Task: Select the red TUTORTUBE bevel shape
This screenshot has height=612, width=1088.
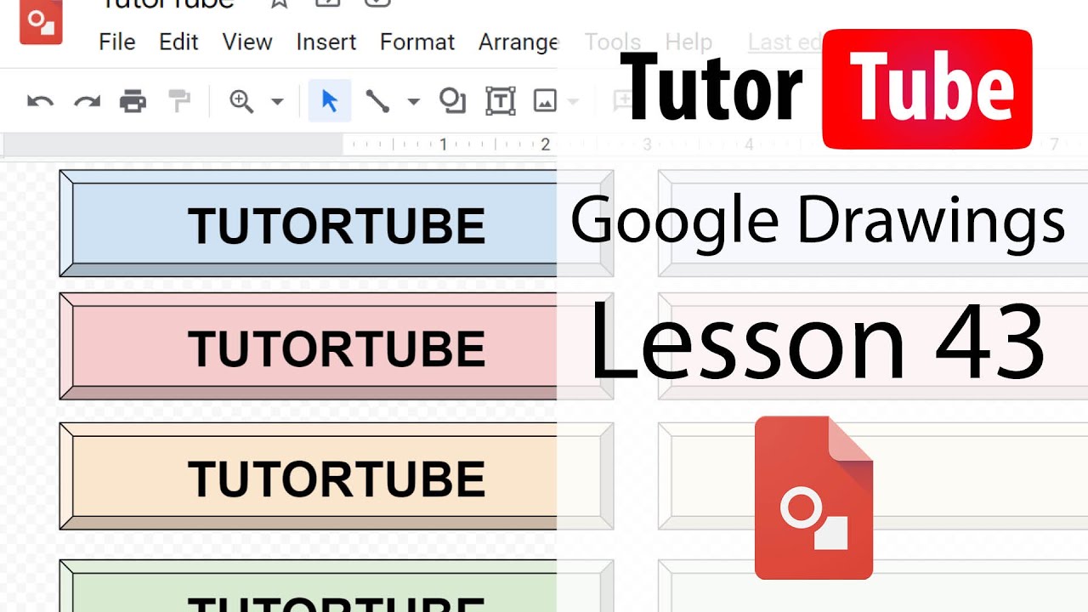Action: tap(336, 346)
